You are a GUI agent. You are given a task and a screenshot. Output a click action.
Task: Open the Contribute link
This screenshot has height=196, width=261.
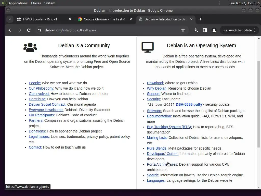pyautogui.click(x=37, y=99)
